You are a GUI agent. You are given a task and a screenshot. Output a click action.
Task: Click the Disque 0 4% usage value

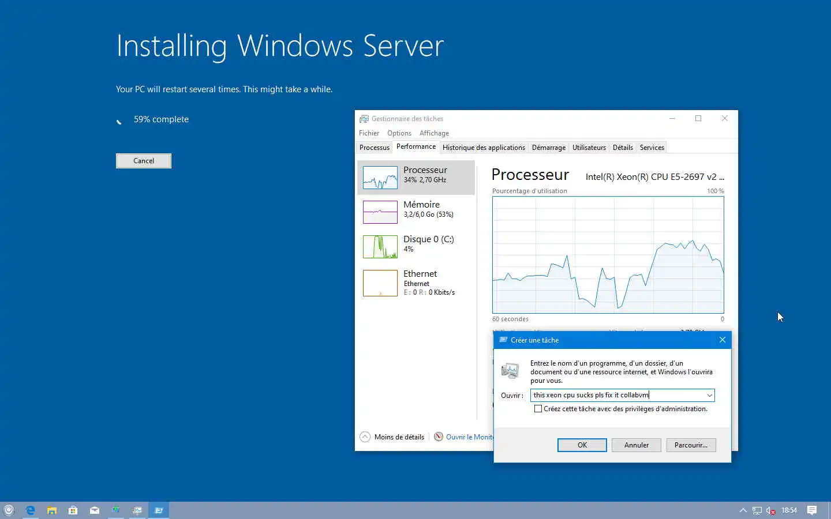(x=409, y=249)
